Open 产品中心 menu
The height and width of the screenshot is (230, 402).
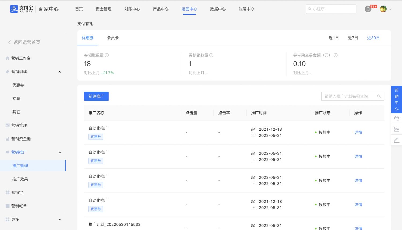coord(161,9)
